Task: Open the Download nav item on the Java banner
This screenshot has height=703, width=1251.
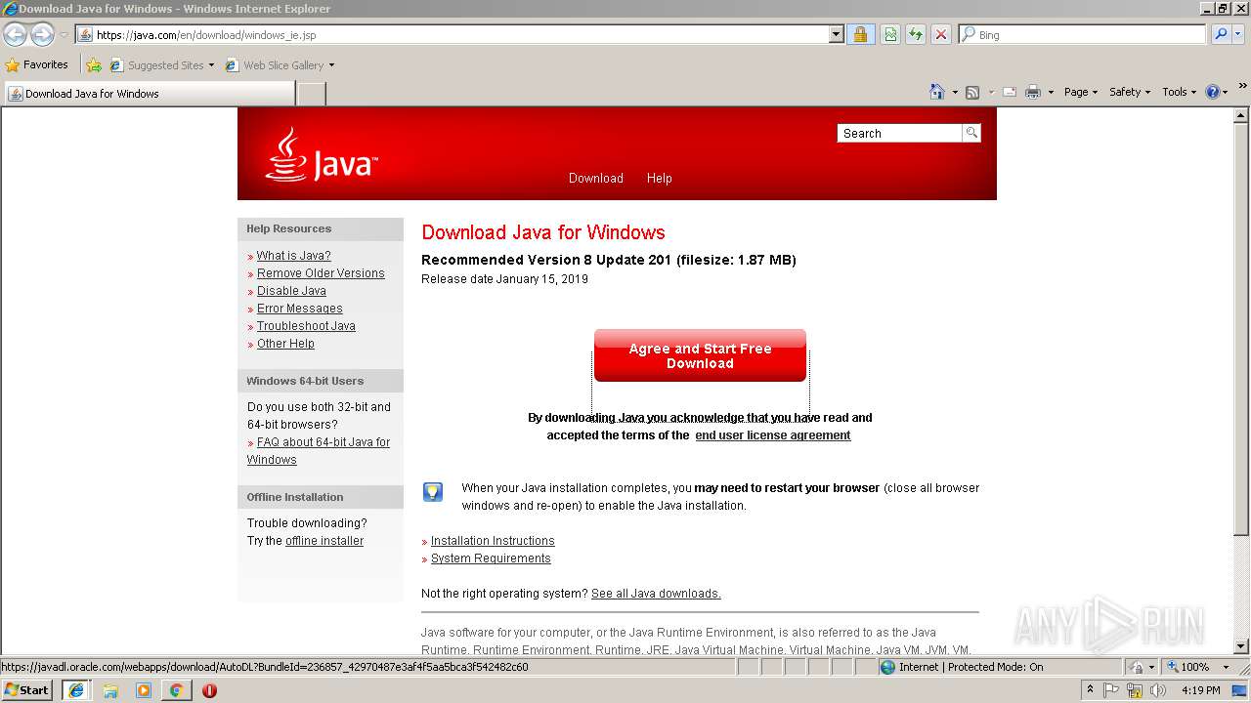Action: point(596,178)
